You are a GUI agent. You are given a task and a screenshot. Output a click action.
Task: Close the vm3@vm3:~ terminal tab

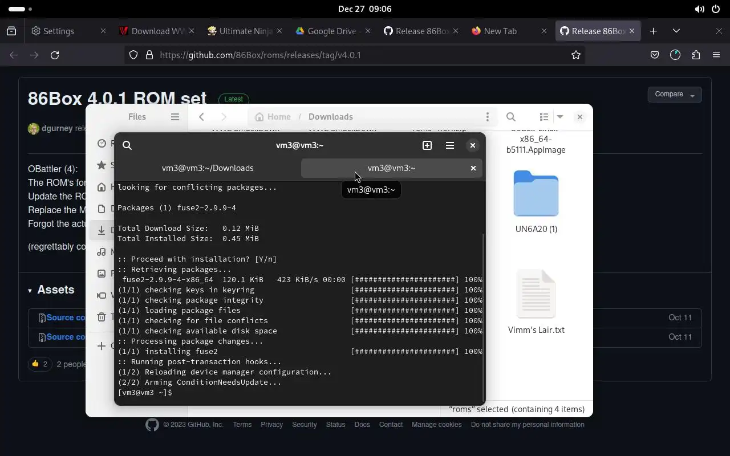[x=473, y=168]
